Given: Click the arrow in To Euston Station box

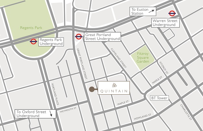Looking at the screenshot, I should [x=151, y=11].
